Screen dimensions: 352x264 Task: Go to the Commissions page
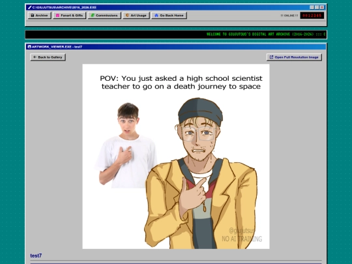(x=104, y=16)
